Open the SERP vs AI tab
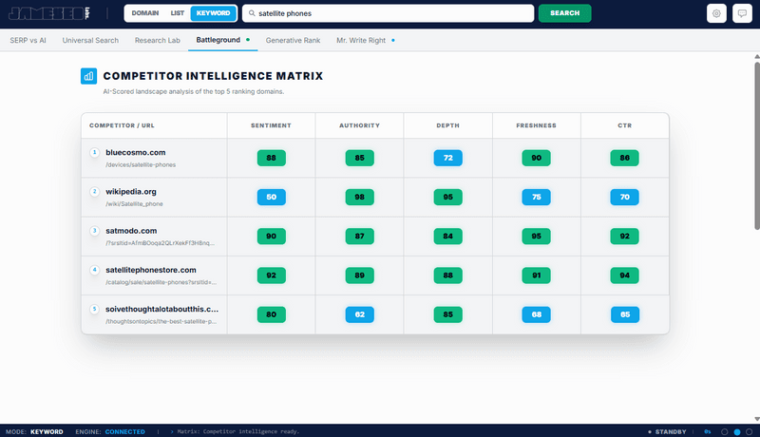Screen dimensions: 760x437 pyautogui.click(x=28, y=40)
